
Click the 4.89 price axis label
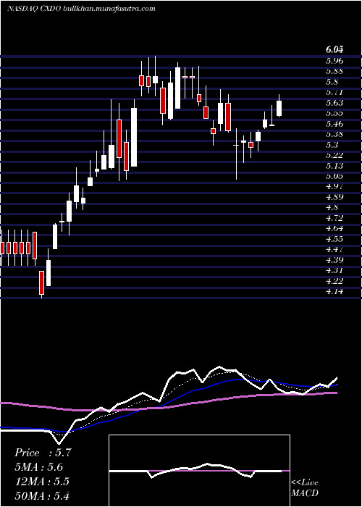tap(334, 197)
